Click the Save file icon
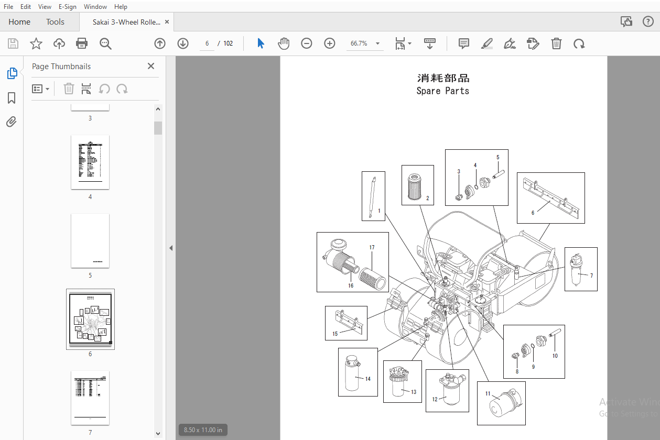The width and height of the screenshot is (660, 440). click(13, 43)
